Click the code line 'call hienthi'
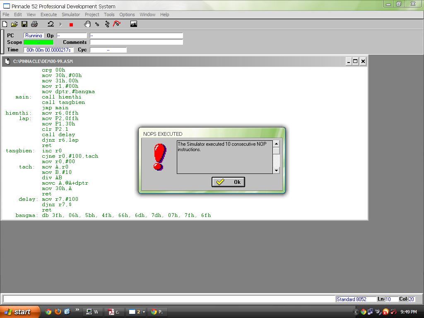 click(62, 97)
